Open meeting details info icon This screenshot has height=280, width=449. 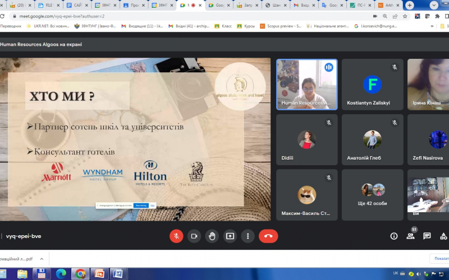[394, 236]
